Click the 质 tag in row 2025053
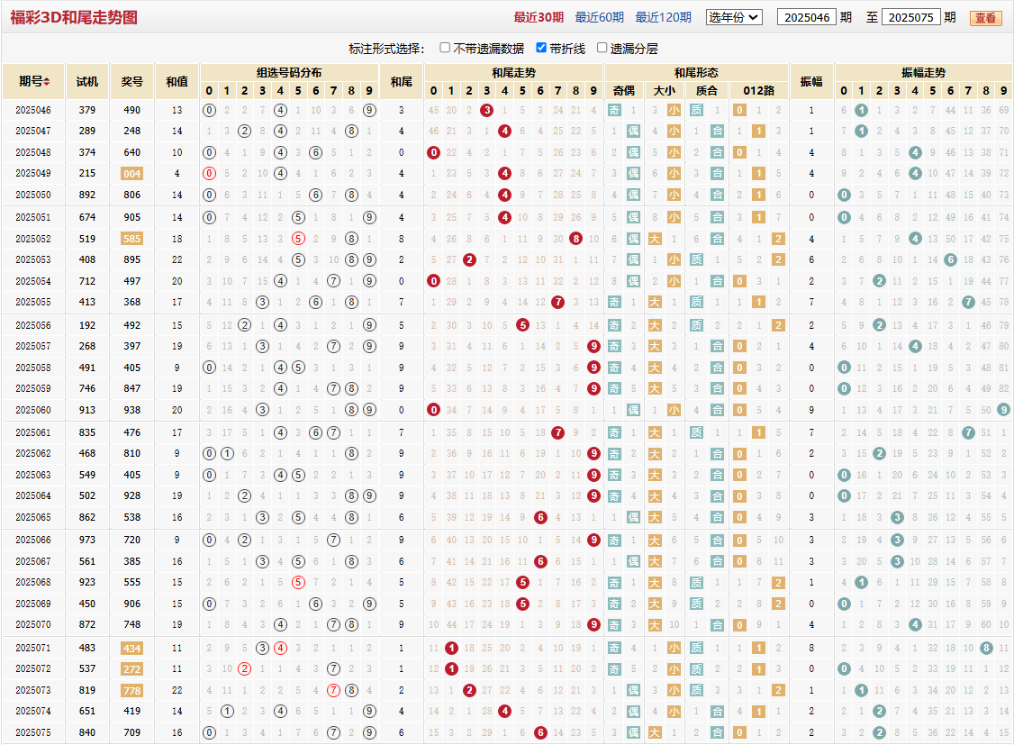 696,260
